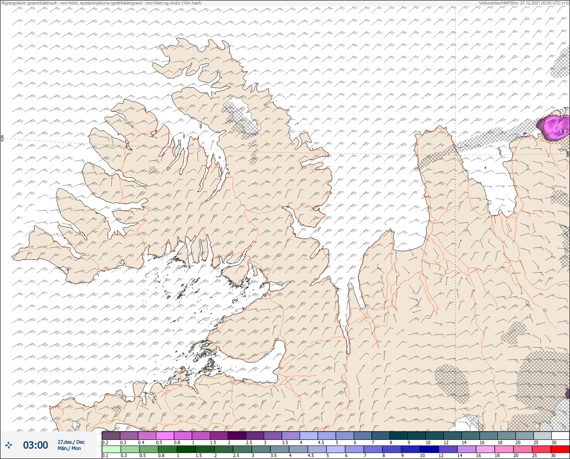Select the upper scale swatch starting at 14
The width and height of the screenshot is (570, 459).
[471, 435]
